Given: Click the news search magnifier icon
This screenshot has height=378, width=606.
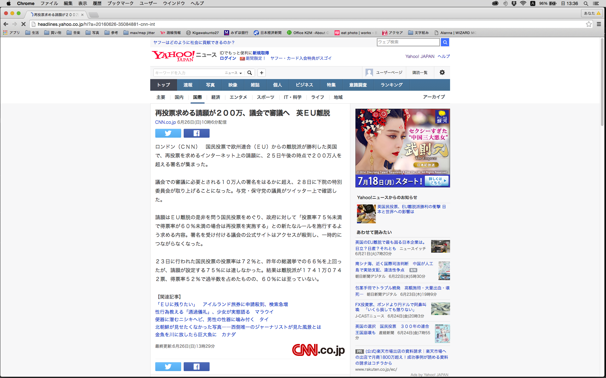Looking at the screenshot, I should point(249,73).
